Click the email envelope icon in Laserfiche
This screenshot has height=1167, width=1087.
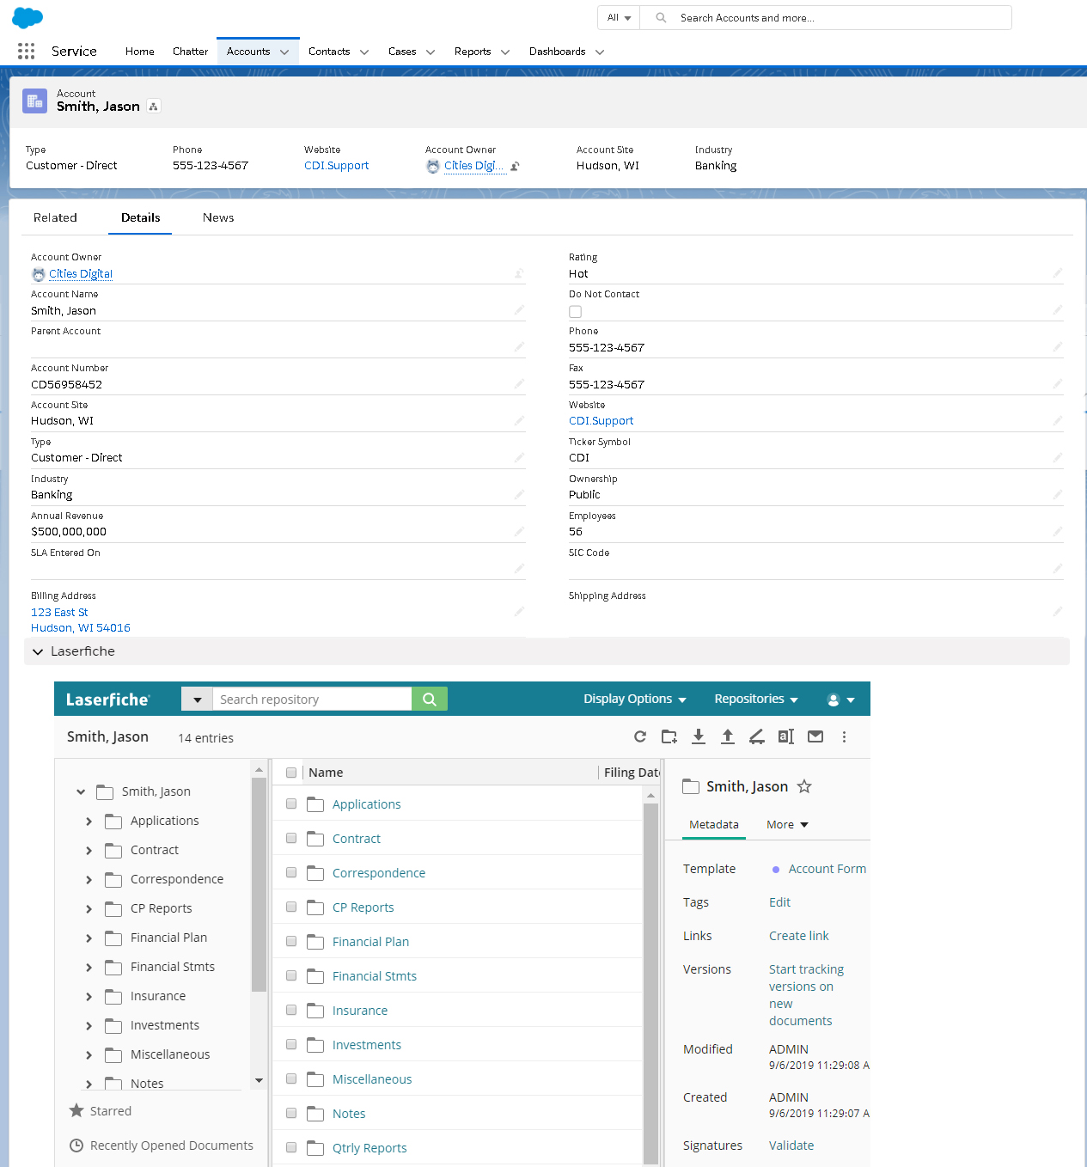(x=815, y=736)
